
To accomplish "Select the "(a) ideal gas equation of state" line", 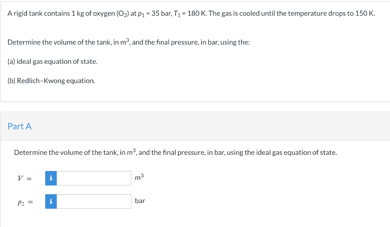I will (52, 61).
